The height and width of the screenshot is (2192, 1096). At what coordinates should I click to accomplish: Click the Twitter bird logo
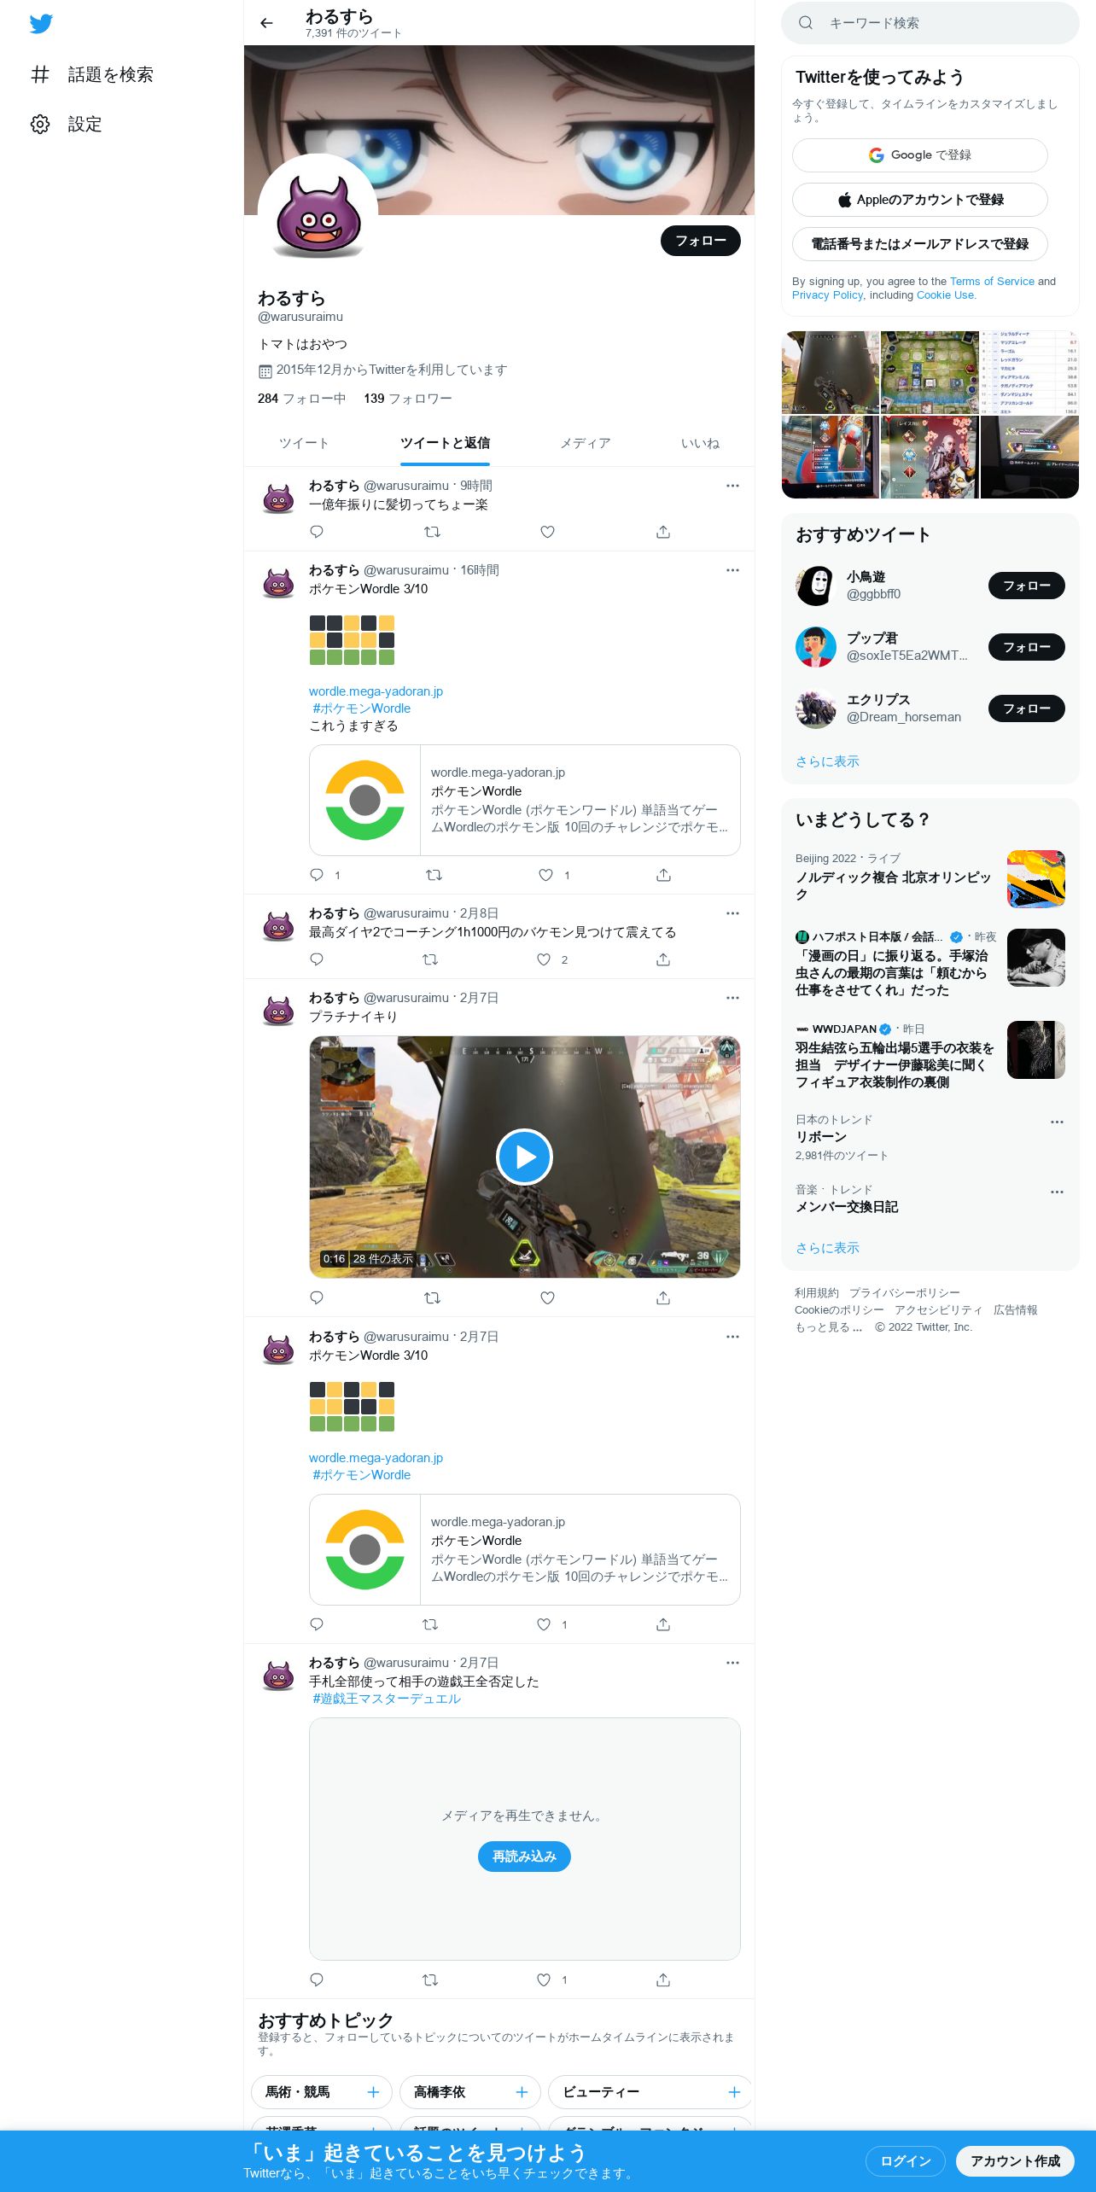(x=41, y=24)
